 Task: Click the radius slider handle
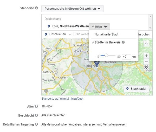(106, 55)
